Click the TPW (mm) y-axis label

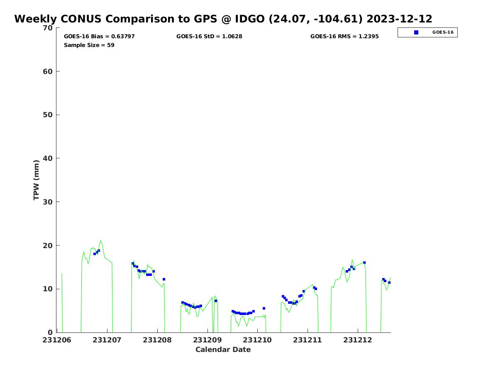point(37,180)
